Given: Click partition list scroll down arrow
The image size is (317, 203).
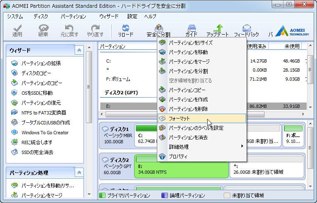Looking at the screenshot, I should pyautogui.click(x=310, y=107).
